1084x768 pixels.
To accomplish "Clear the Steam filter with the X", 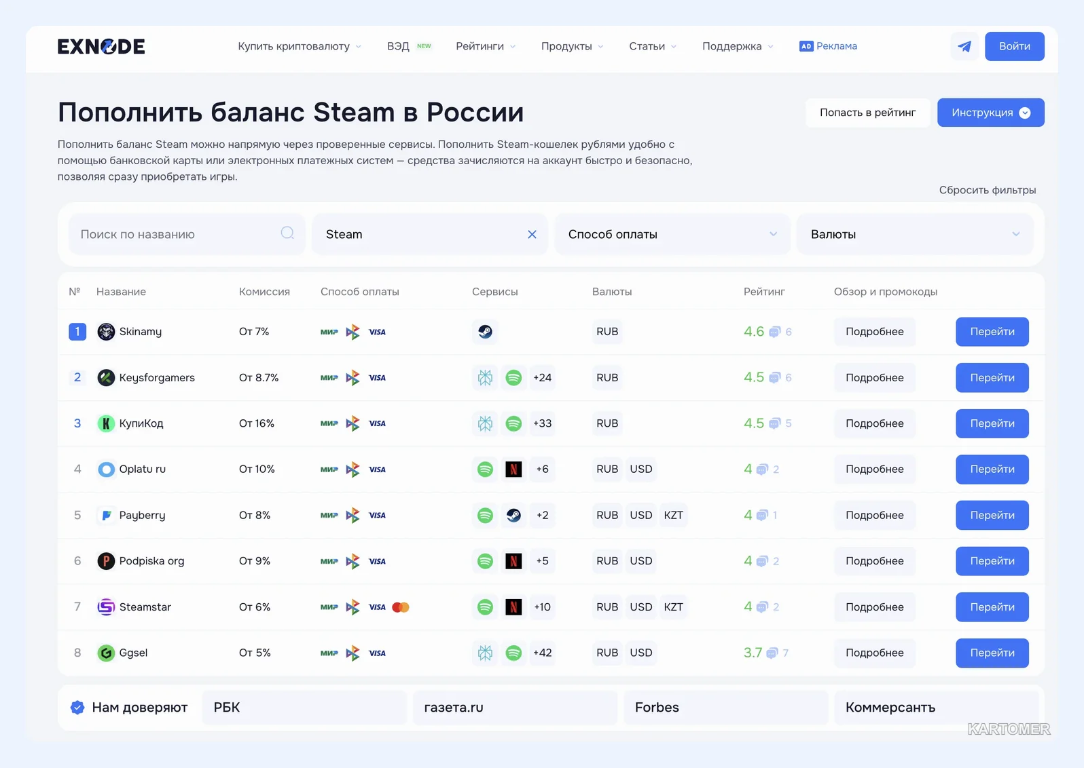I will (532, 234).
